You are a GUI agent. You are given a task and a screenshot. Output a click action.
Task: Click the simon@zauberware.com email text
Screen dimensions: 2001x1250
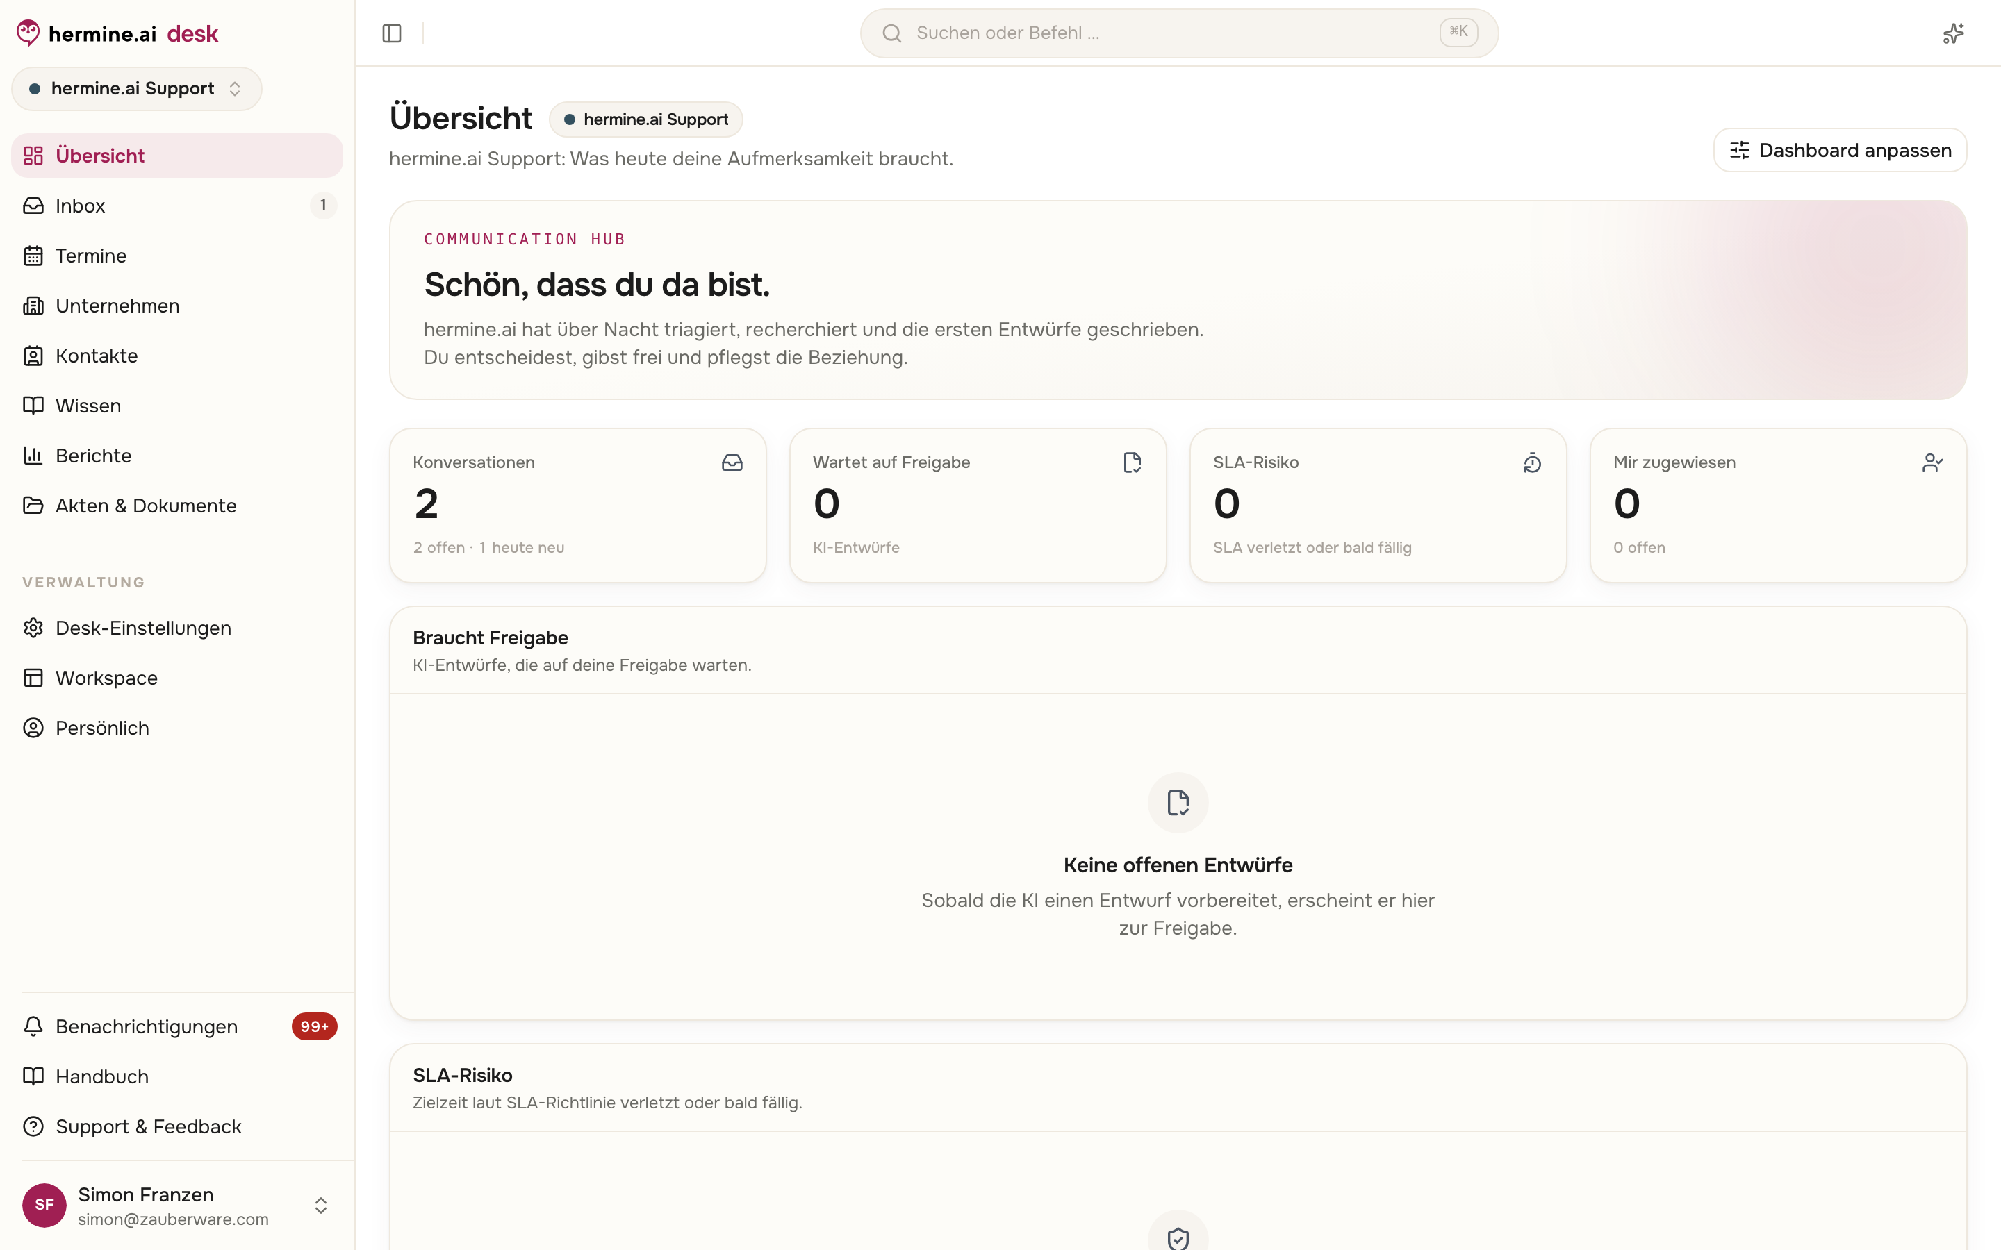tap(174, 1219)
